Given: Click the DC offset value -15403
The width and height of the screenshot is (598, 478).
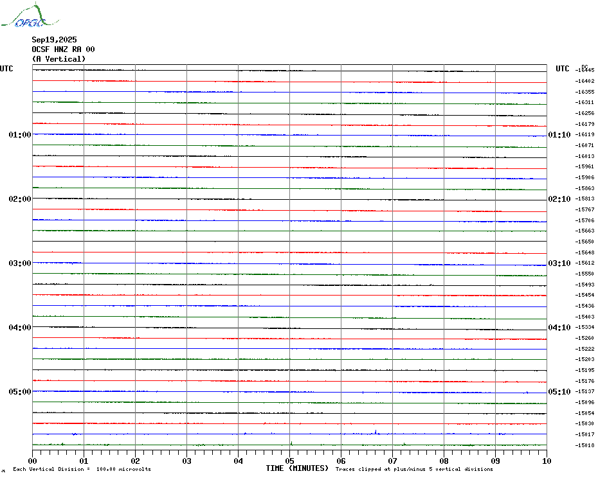Looking at the screenshot, I should [584, 317].
